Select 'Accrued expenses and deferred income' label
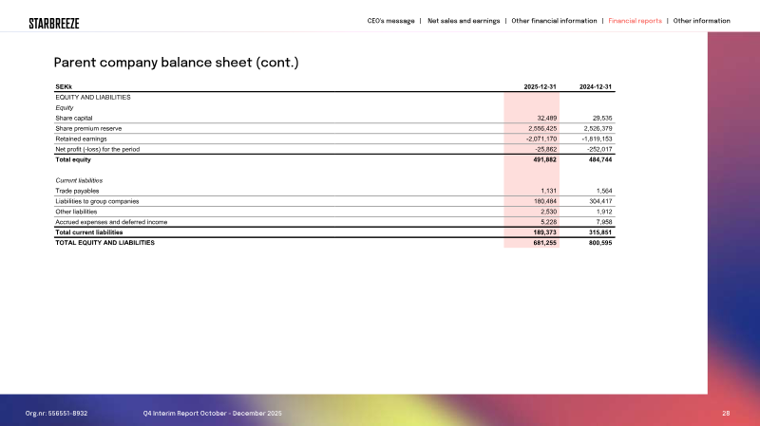 coord(111,222)
